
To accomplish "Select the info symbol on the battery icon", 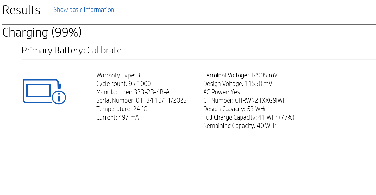I will [58, 97].
